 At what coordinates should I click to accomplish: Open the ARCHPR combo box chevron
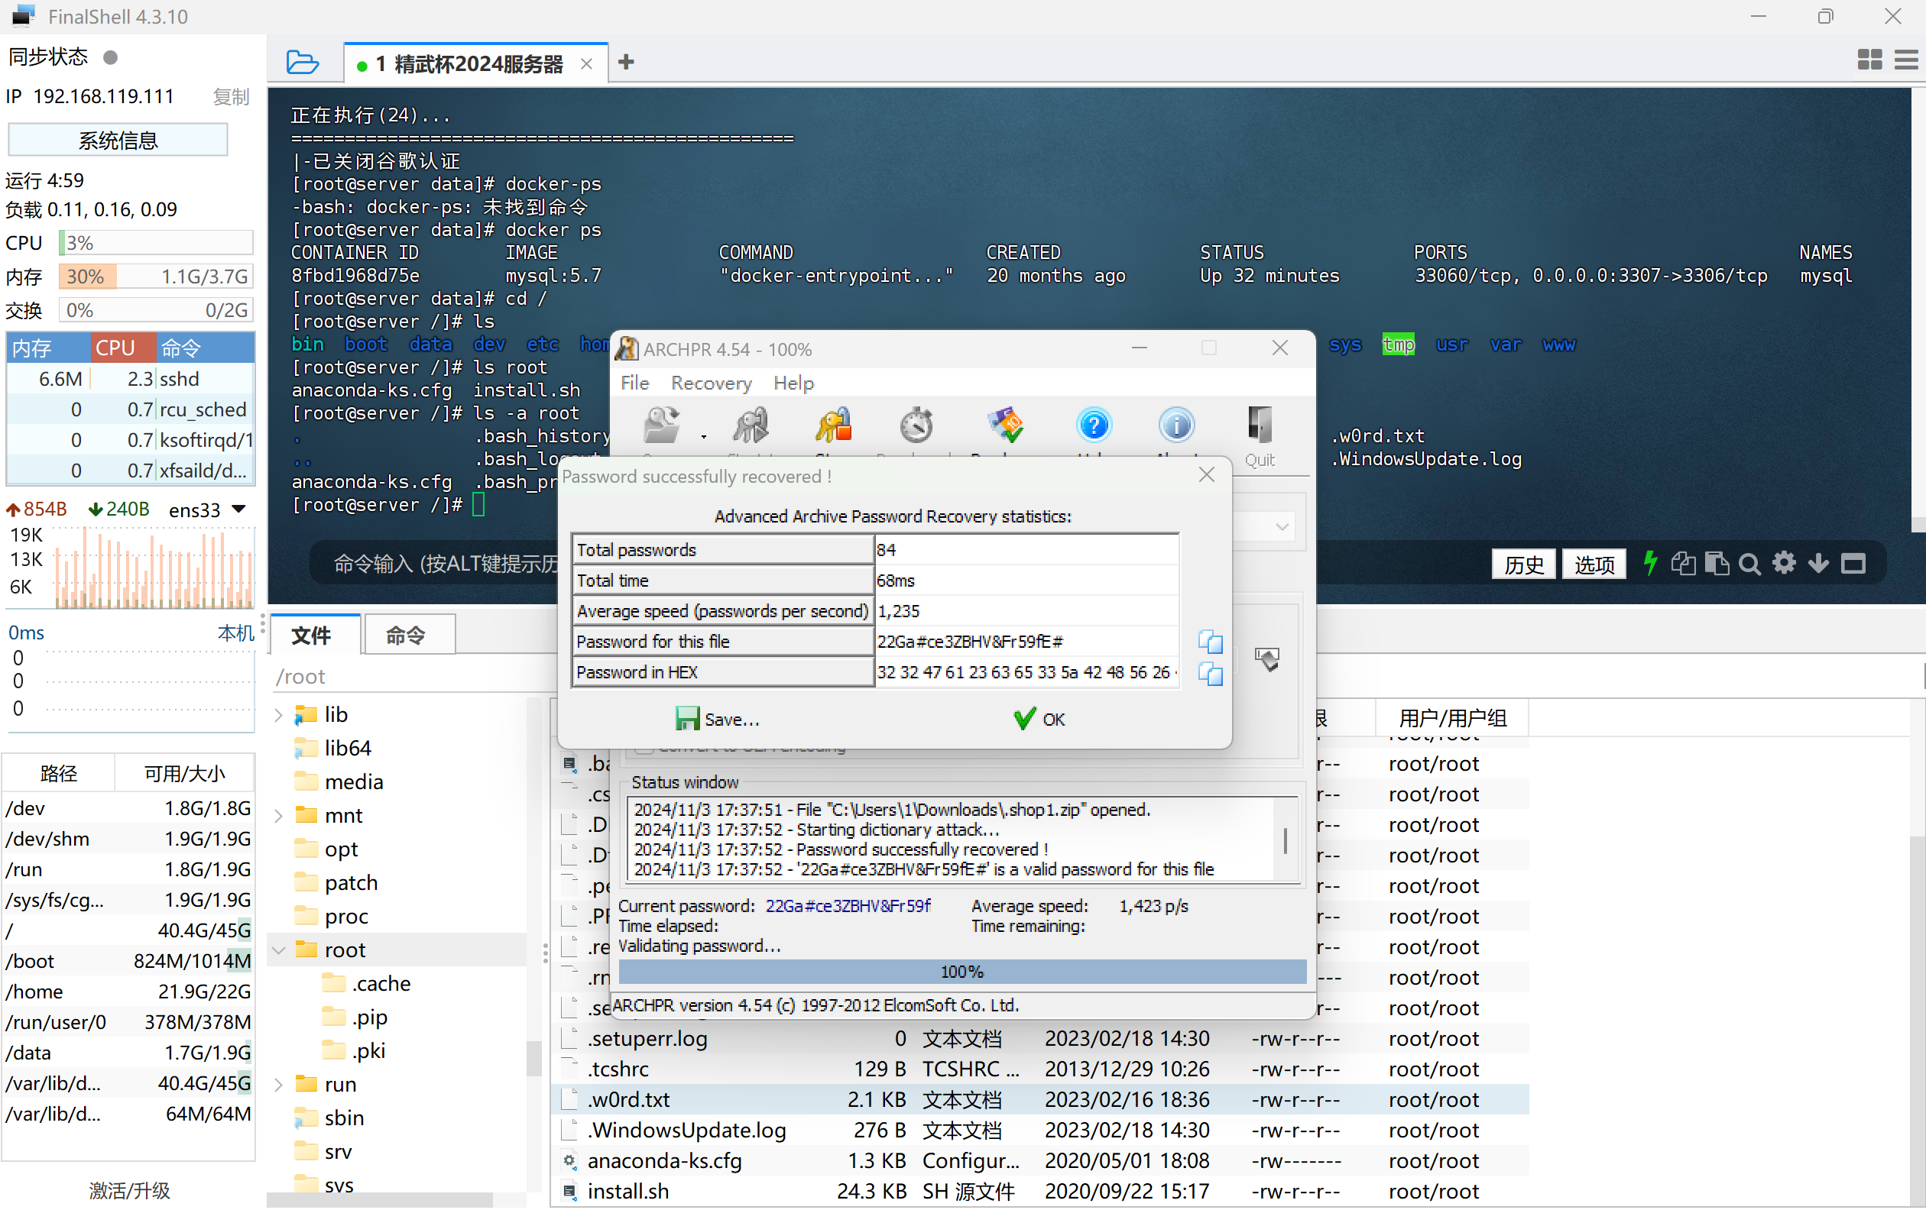coord(1282,526)
